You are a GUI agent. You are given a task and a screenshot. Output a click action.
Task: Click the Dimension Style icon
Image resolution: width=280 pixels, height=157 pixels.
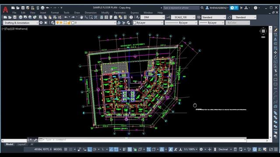(x=168, y=17)
